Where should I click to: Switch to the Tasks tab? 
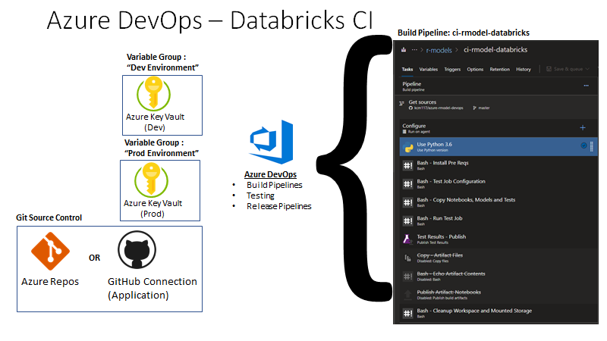(x=407, y=69)
